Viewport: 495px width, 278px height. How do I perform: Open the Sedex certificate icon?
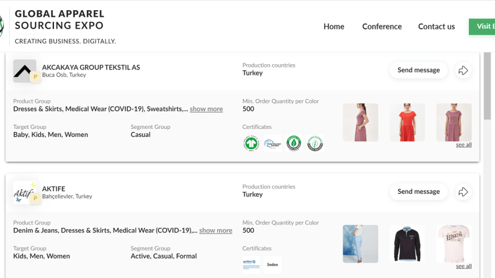click(x=273, y=265)
